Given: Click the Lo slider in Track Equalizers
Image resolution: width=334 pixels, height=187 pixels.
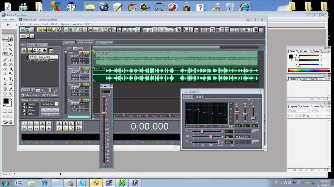Looking at the screenshot, I should pos(202,131).
